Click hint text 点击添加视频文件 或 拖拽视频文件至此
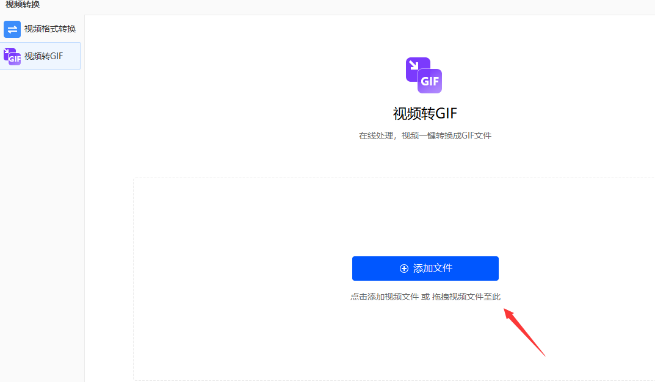This screenshot has width=655, height=382. [x=425, y=297]
